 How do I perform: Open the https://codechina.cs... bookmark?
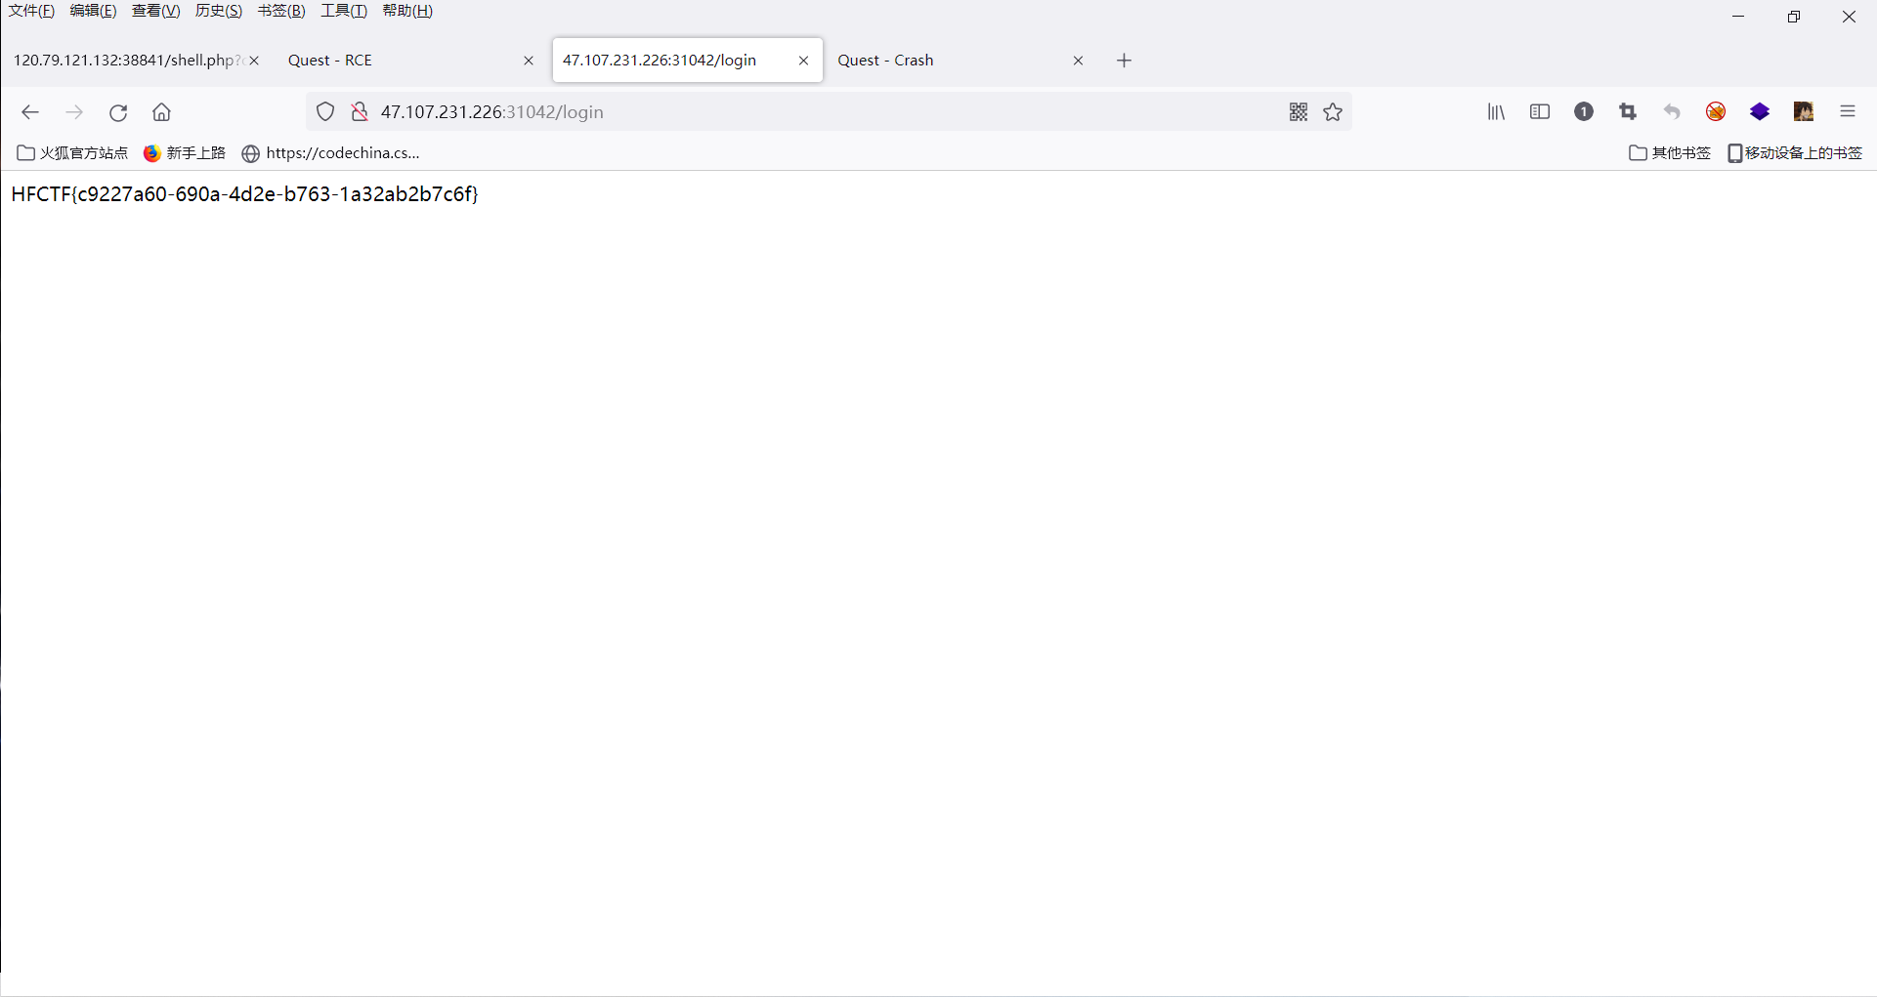[331, 153]
